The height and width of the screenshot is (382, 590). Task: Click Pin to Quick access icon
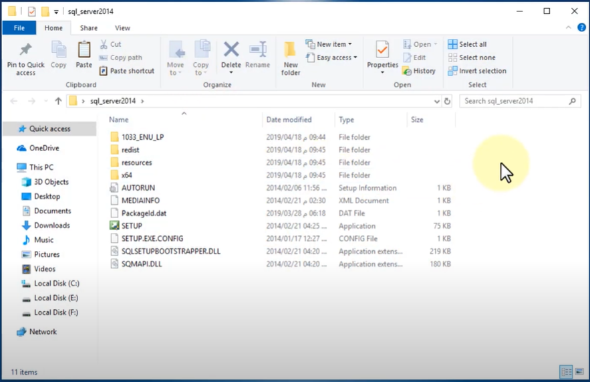coord(25,50)
